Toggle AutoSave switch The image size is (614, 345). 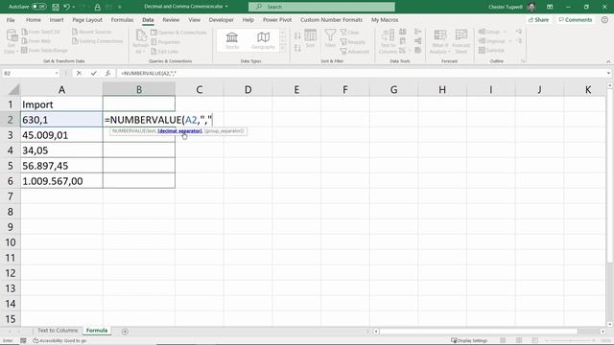[x=38, y=7]
